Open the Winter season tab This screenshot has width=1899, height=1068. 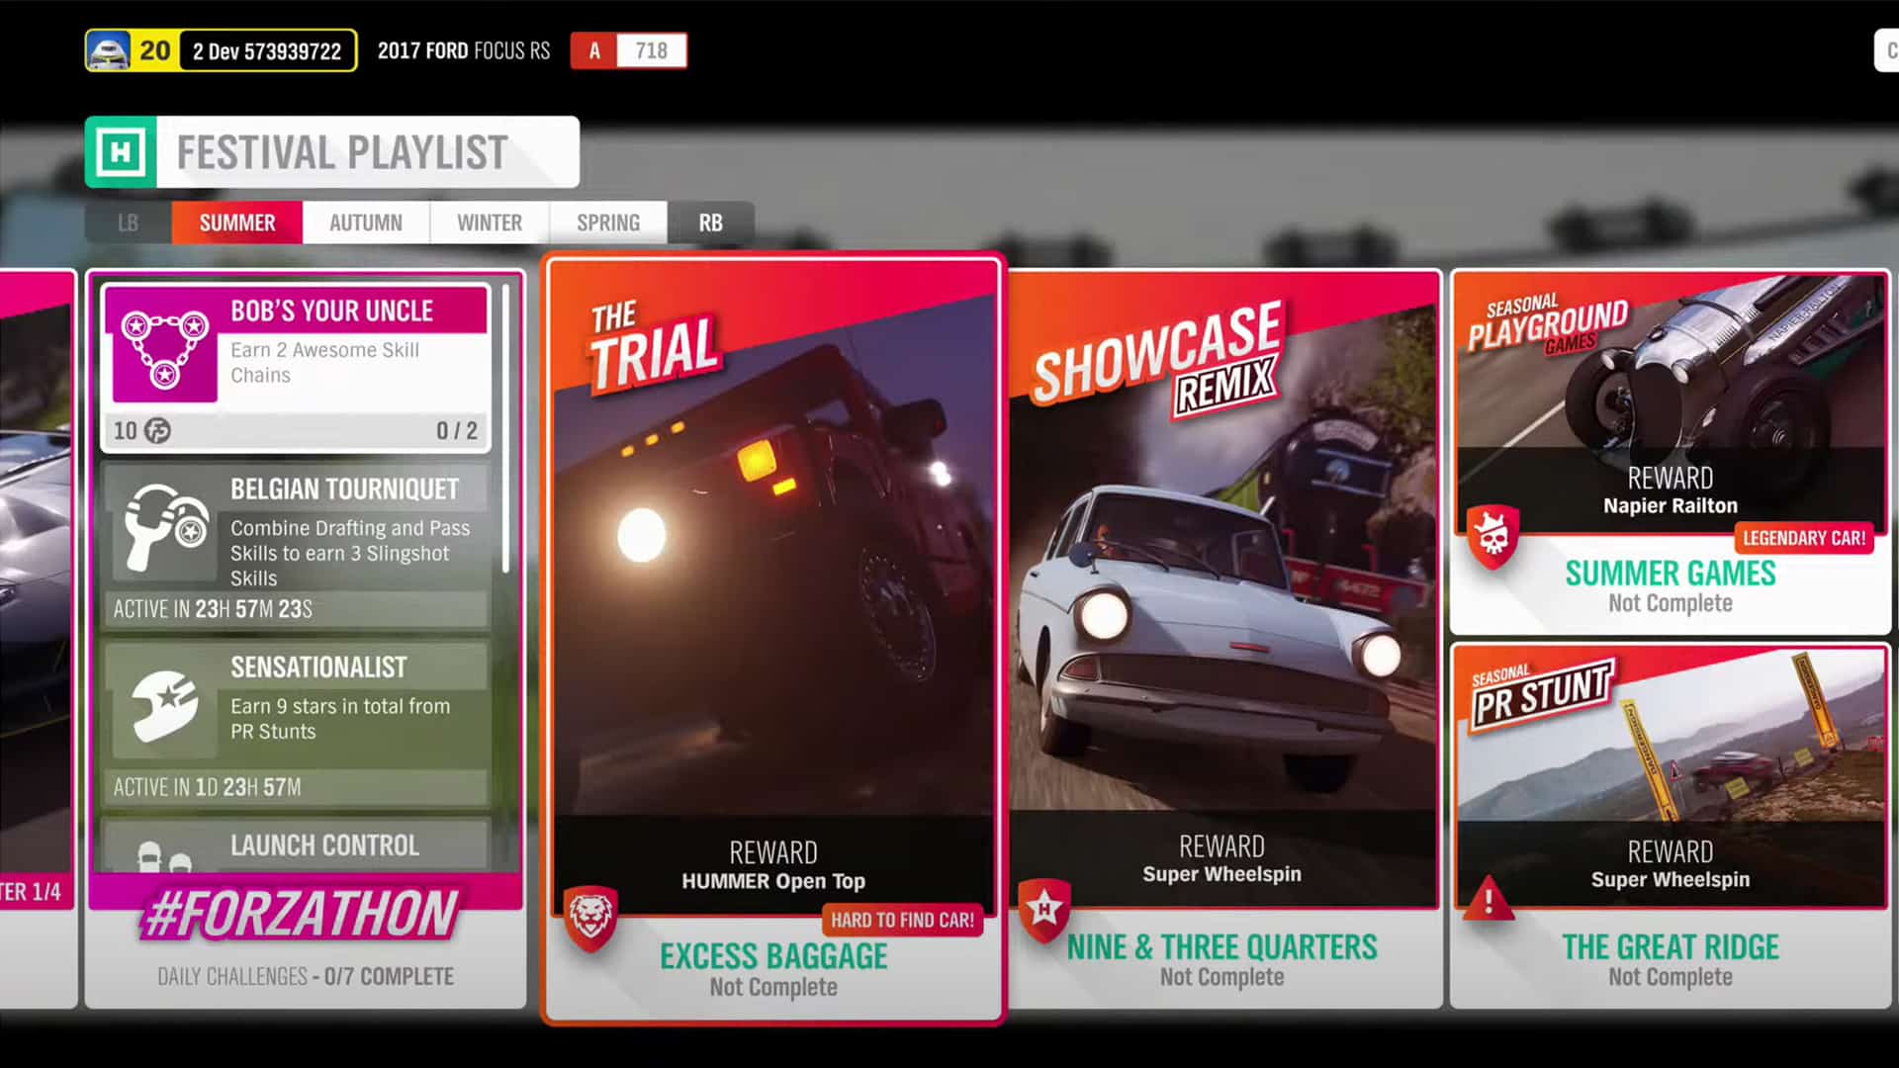click(x=490, y=222)
